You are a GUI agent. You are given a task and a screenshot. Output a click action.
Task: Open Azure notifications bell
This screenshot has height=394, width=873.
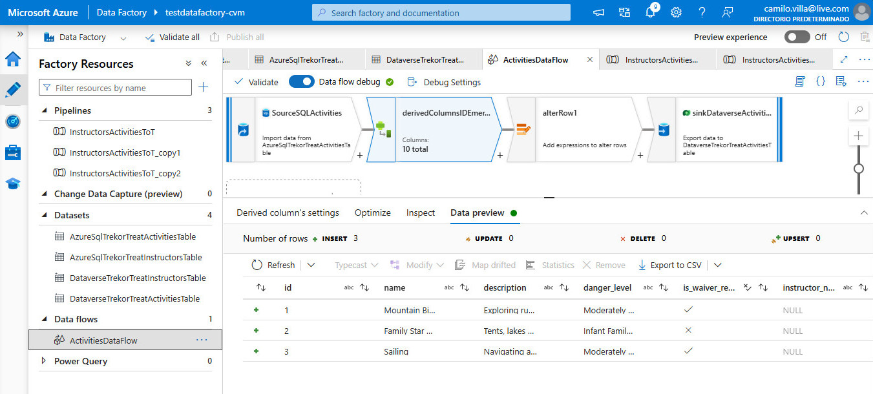(x=651, y=13)
